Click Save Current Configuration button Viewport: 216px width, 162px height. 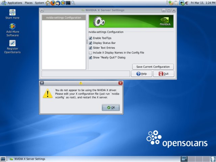pos(153,67)
